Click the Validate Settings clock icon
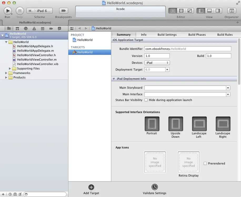This screenshot has width=241, height=197. [154, 187]
